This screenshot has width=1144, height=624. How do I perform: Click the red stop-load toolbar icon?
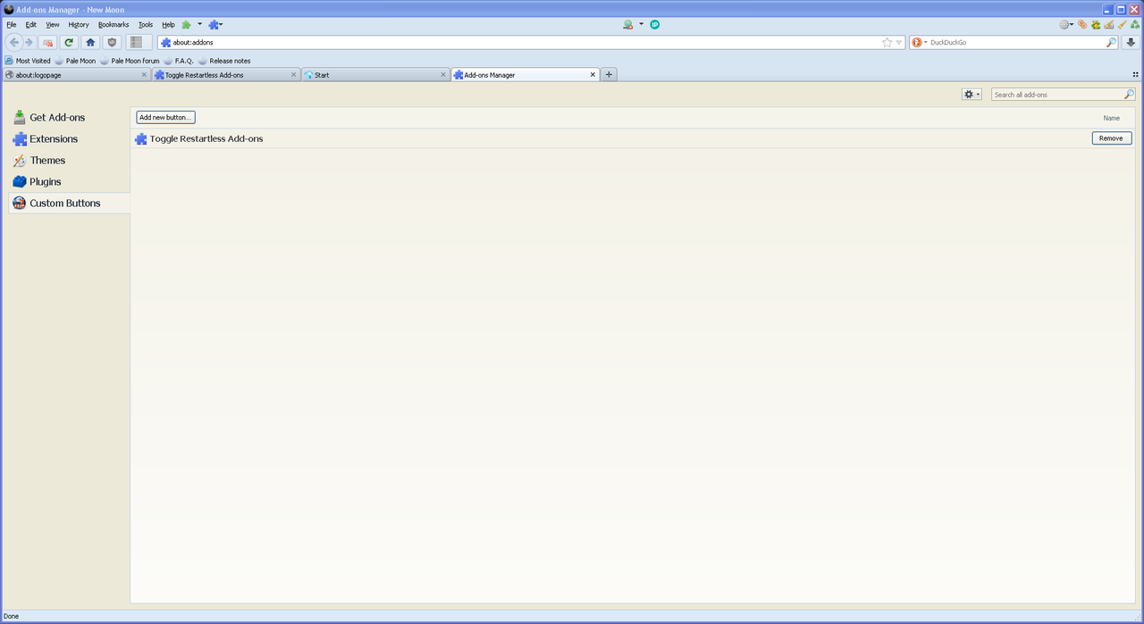point(47,42)
